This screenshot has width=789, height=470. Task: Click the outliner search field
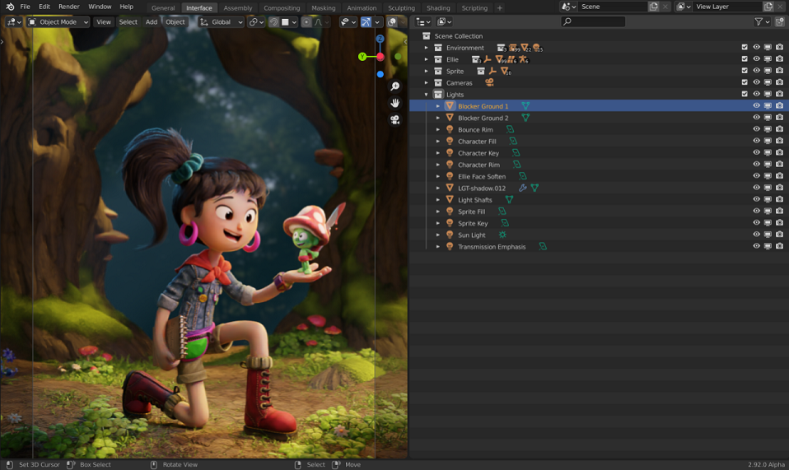coord(593,21)
